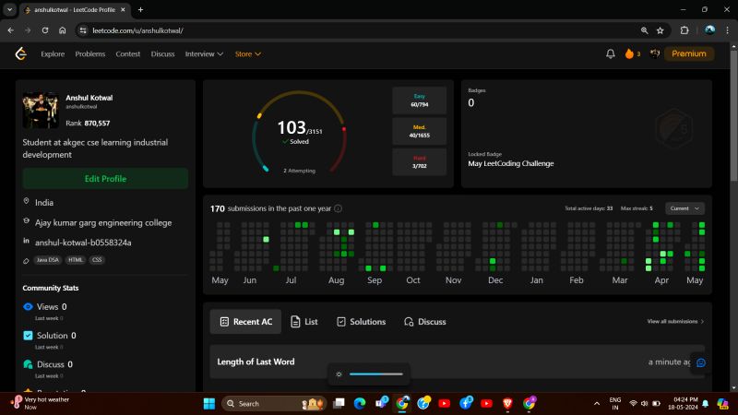The height and width of the screenshot is (415, 738).
Task: Open Discuss in the top navigation
Action: click(x=163, y=54)
